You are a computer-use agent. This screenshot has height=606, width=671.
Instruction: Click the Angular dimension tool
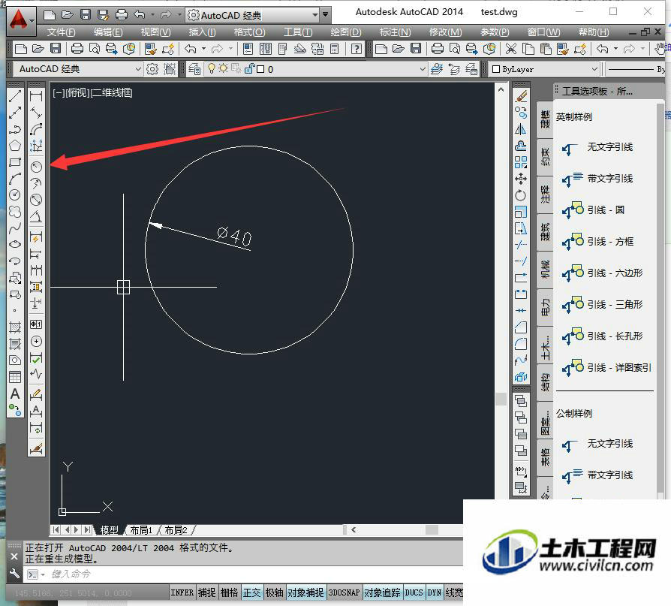[36, 216]
